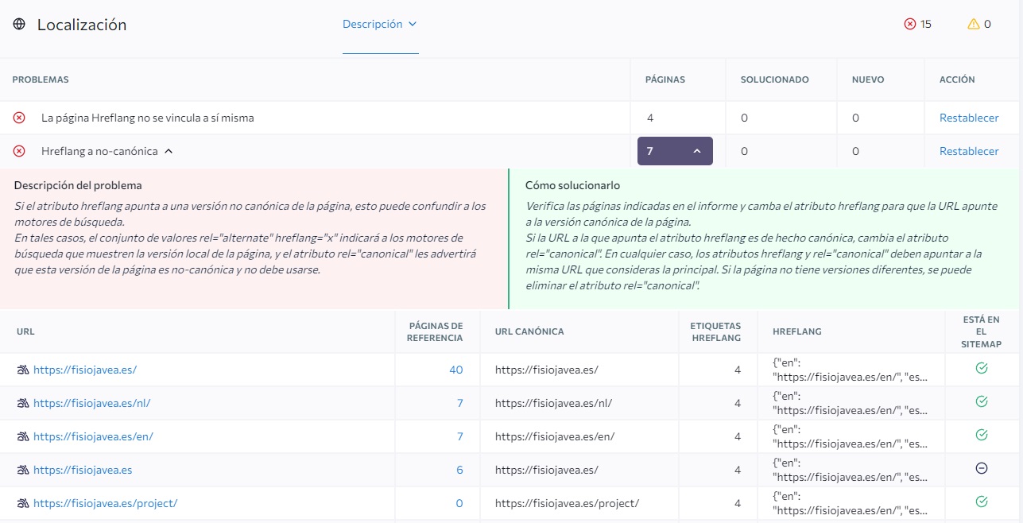Click the SOLUCIONADO column header

coord(775,79)
